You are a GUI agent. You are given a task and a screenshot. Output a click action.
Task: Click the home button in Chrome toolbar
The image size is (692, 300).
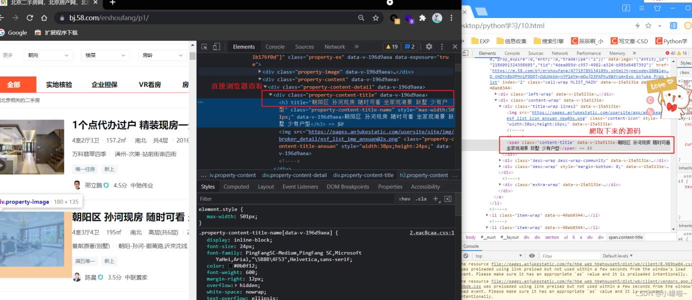click(x=44, y=18)
